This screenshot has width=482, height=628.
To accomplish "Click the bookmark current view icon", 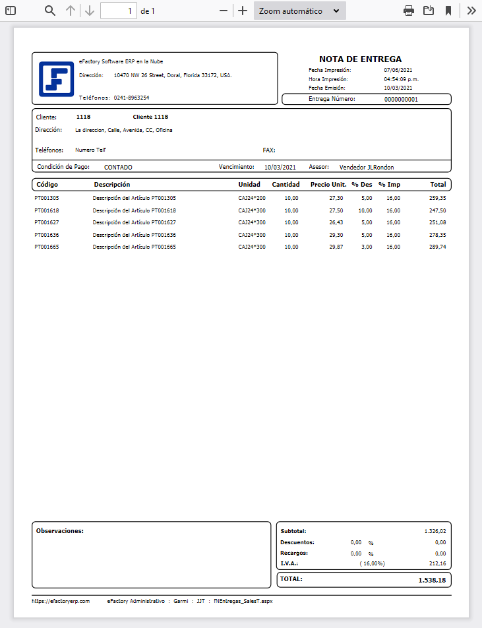I will [x=448, y=11].
